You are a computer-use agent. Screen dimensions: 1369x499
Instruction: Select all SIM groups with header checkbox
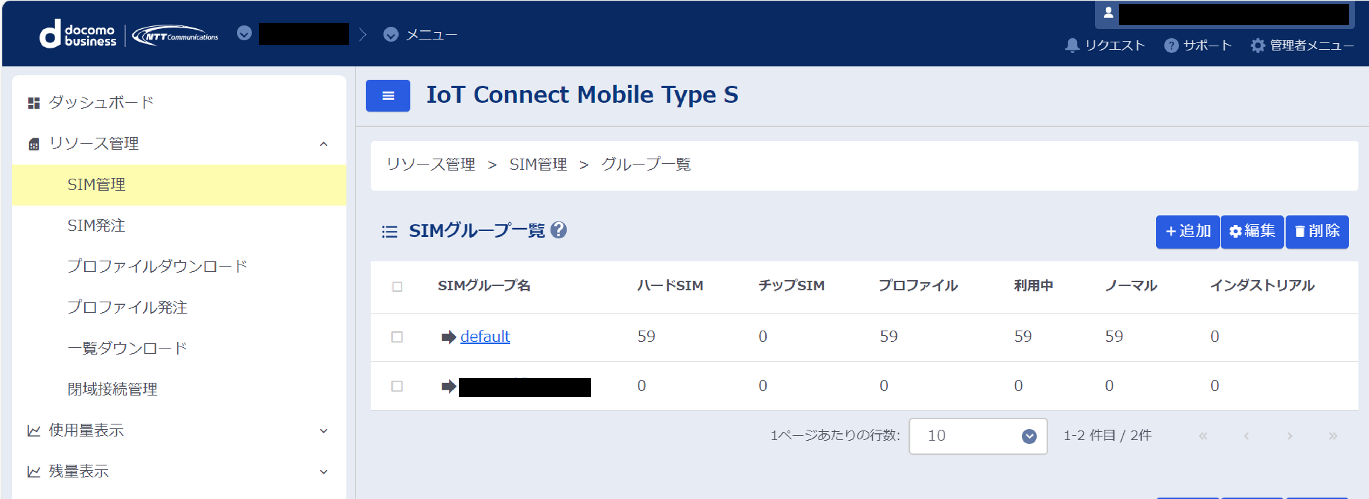397,287
